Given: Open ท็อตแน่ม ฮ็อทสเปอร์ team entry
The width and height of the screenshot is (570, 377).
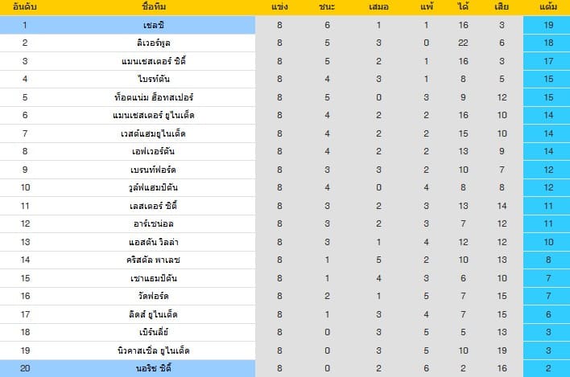Looking at the screenshot, I should (x=153, y=97).
